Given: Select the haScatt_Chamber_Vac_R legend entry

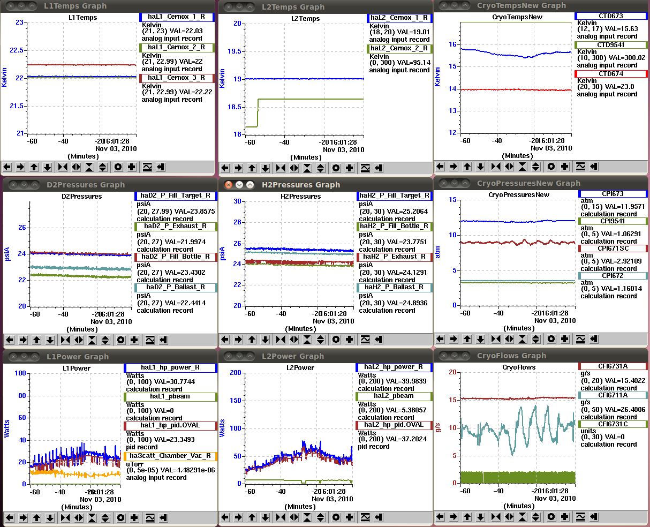Looking at the screenshot, I should click(x=170, y=456).
